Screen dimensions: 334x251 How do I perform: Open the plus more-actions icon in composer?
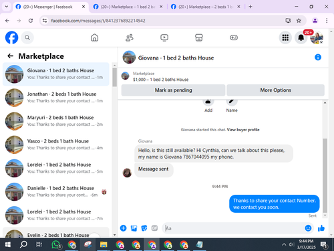pyautogui.click(x=123, y=228)
